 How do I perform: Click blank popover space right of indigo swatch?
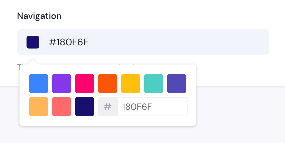tap(191, 84)
